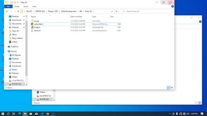The height and width of the screenshot is (116, 207).
Task: Open Task View on the taskbar
Action: (x=14, y=114)
